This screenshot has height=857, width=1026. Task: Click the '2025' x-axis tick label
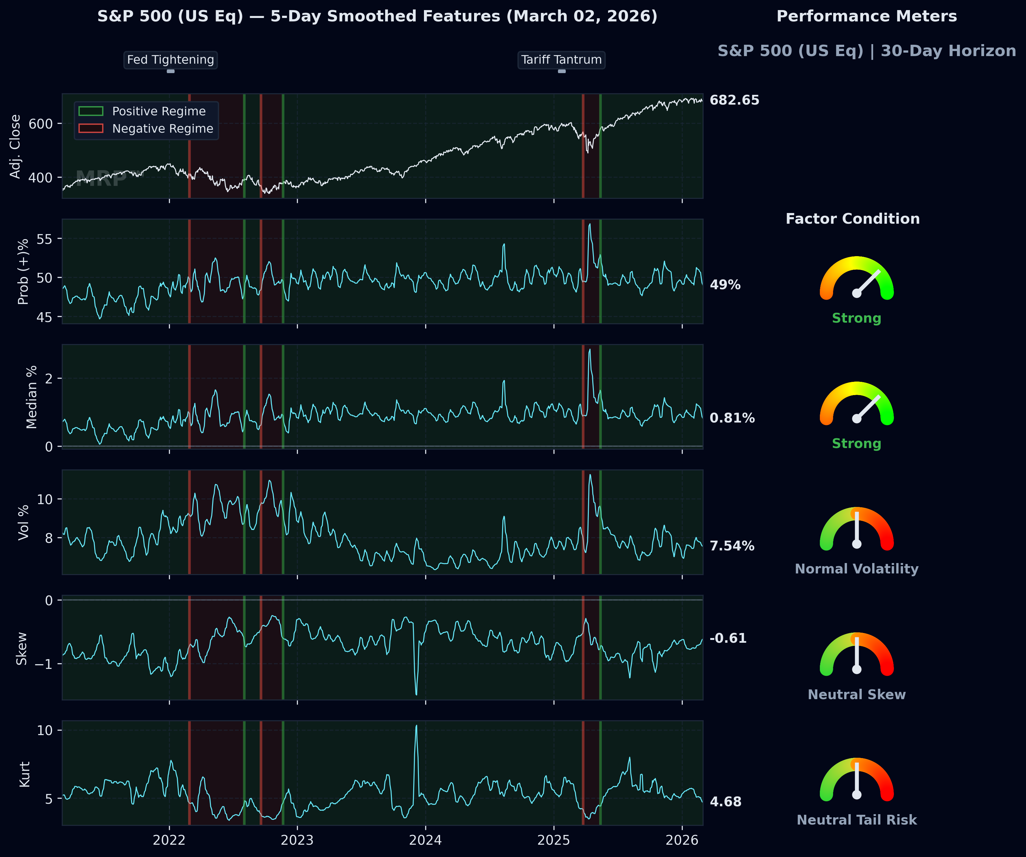tap(554, 840)
